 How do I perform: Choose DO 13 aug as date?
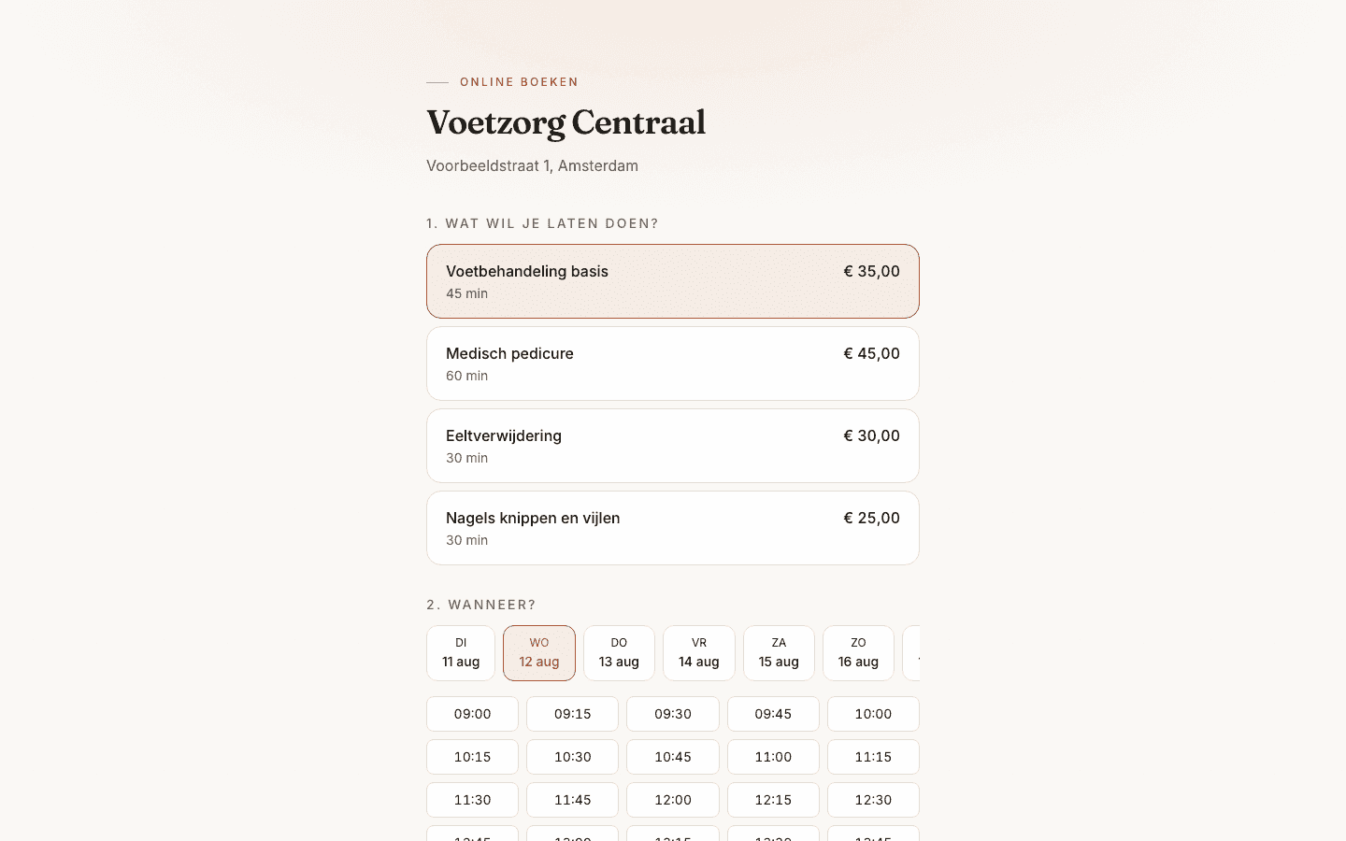pyautogui.click(x=619, y=653)
